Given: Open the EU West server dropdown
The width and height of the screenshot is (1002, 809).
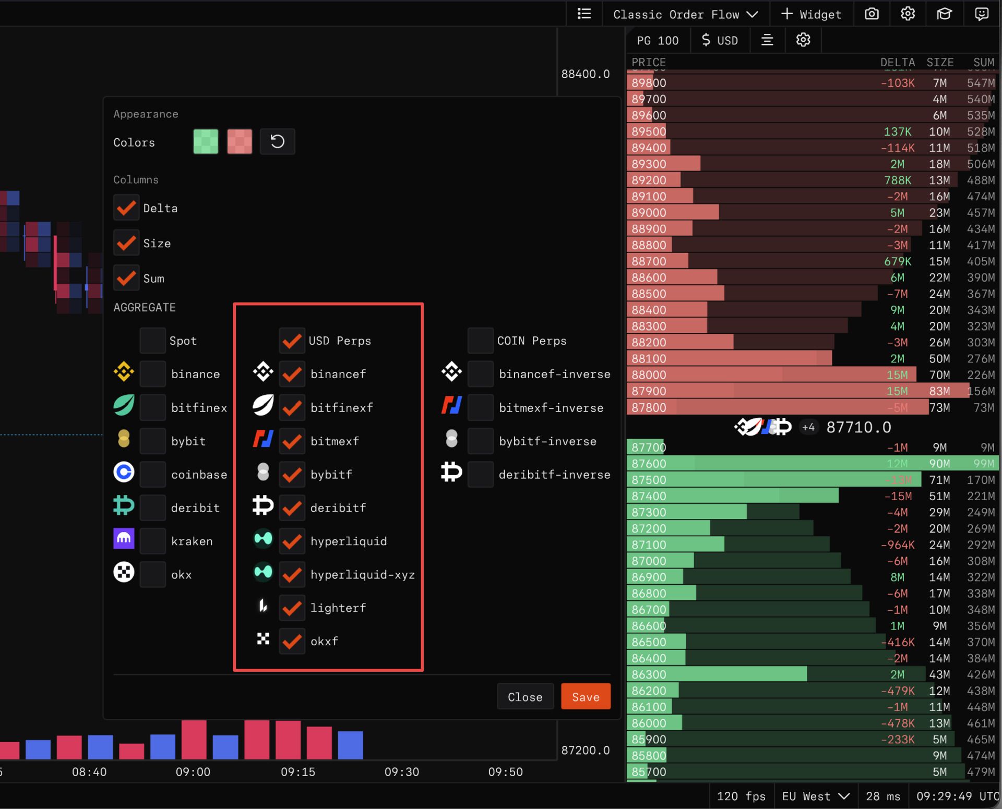Looking at the screenshot, I should pyautogui.click(x=815, y=796).
